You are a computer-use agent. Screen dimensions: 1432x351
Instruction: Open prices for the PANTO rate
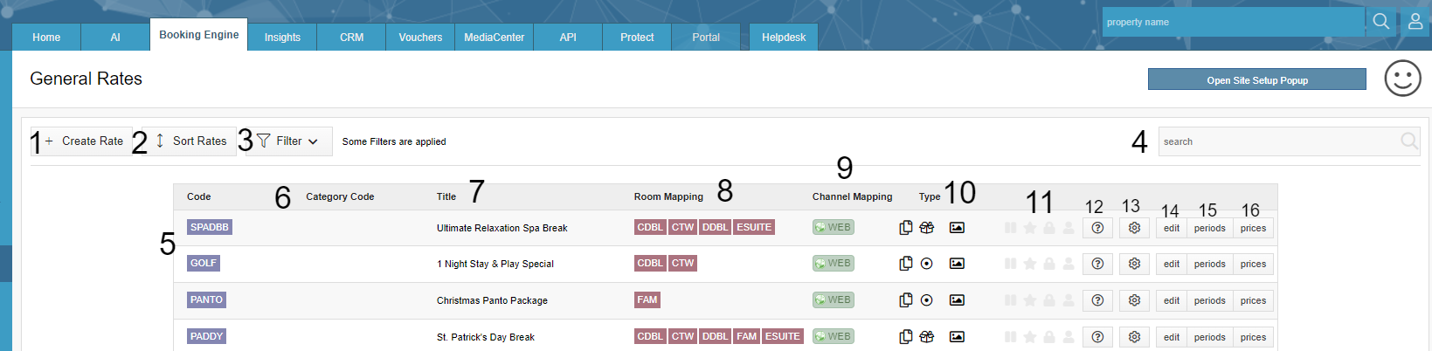(x=1253, y=300)
